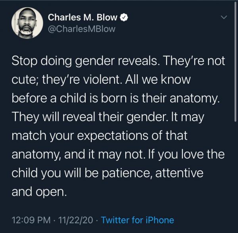The height and width of the screenshot is (233, 238).
Task: Open the Twitter for iPhone source link
Action: click(x=138, y=220)
